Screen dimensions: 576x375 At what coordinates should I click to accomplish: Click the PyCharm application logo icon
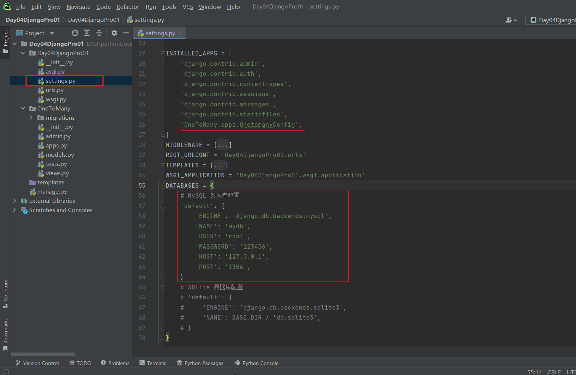(x=7, y=7)
